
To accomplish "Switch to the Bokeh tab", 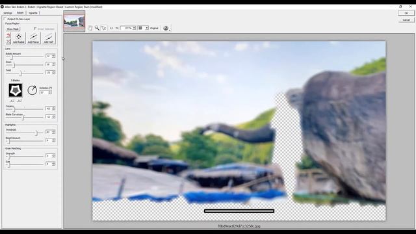I will 20,12.
